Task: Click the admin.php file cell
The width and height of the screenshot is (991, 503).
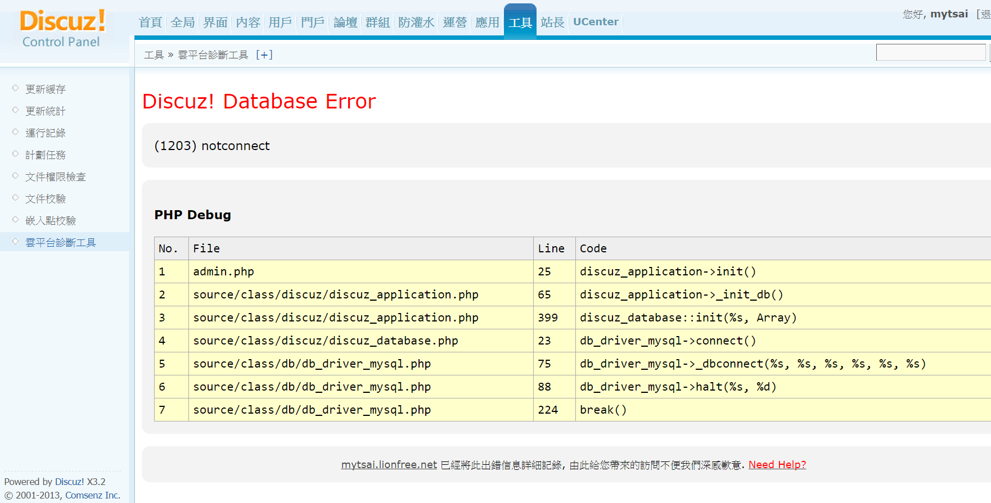Action: point(361,271)
